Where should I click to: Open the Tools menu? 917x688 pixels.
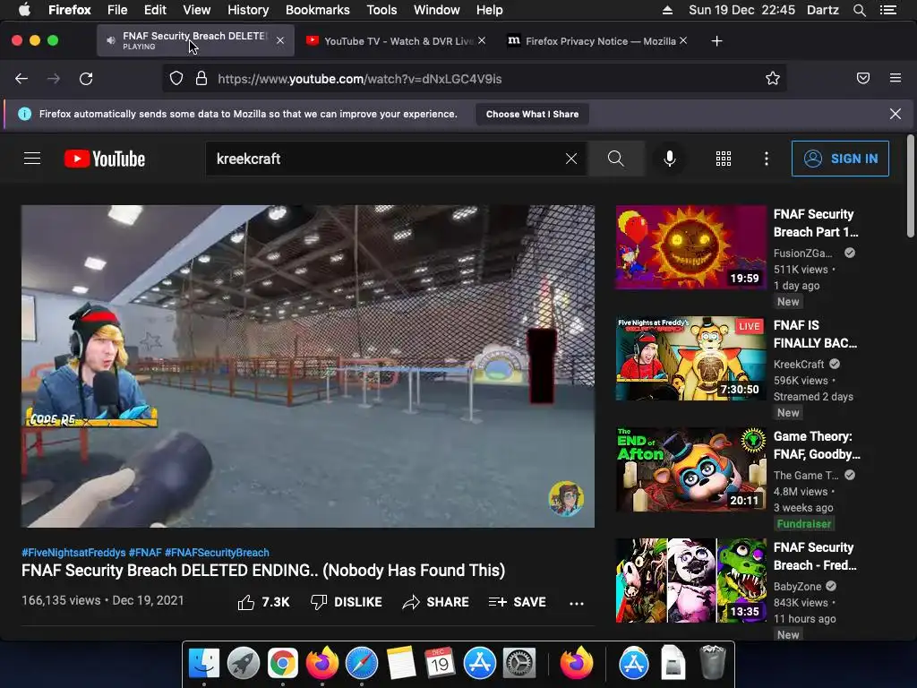(381, 10)
